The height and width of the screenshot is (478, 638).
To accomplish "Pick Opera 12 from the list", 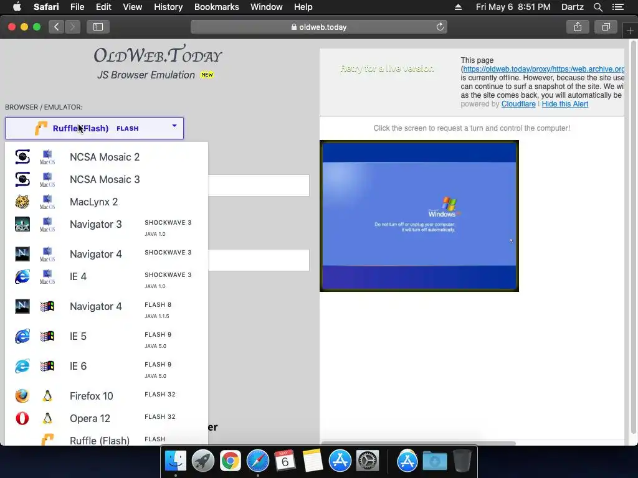I will click(106, 418).
